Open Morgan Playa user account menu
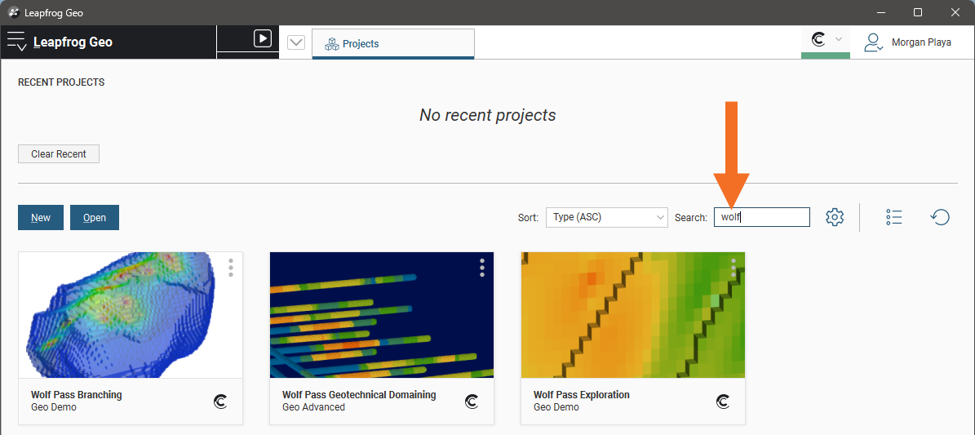The height and width of the screenshot is (435, 975). pos(907,42)
